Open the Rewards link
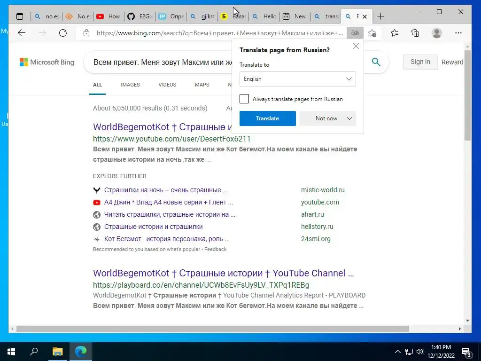The image size is (481, 361). click(x=452, y=62)
